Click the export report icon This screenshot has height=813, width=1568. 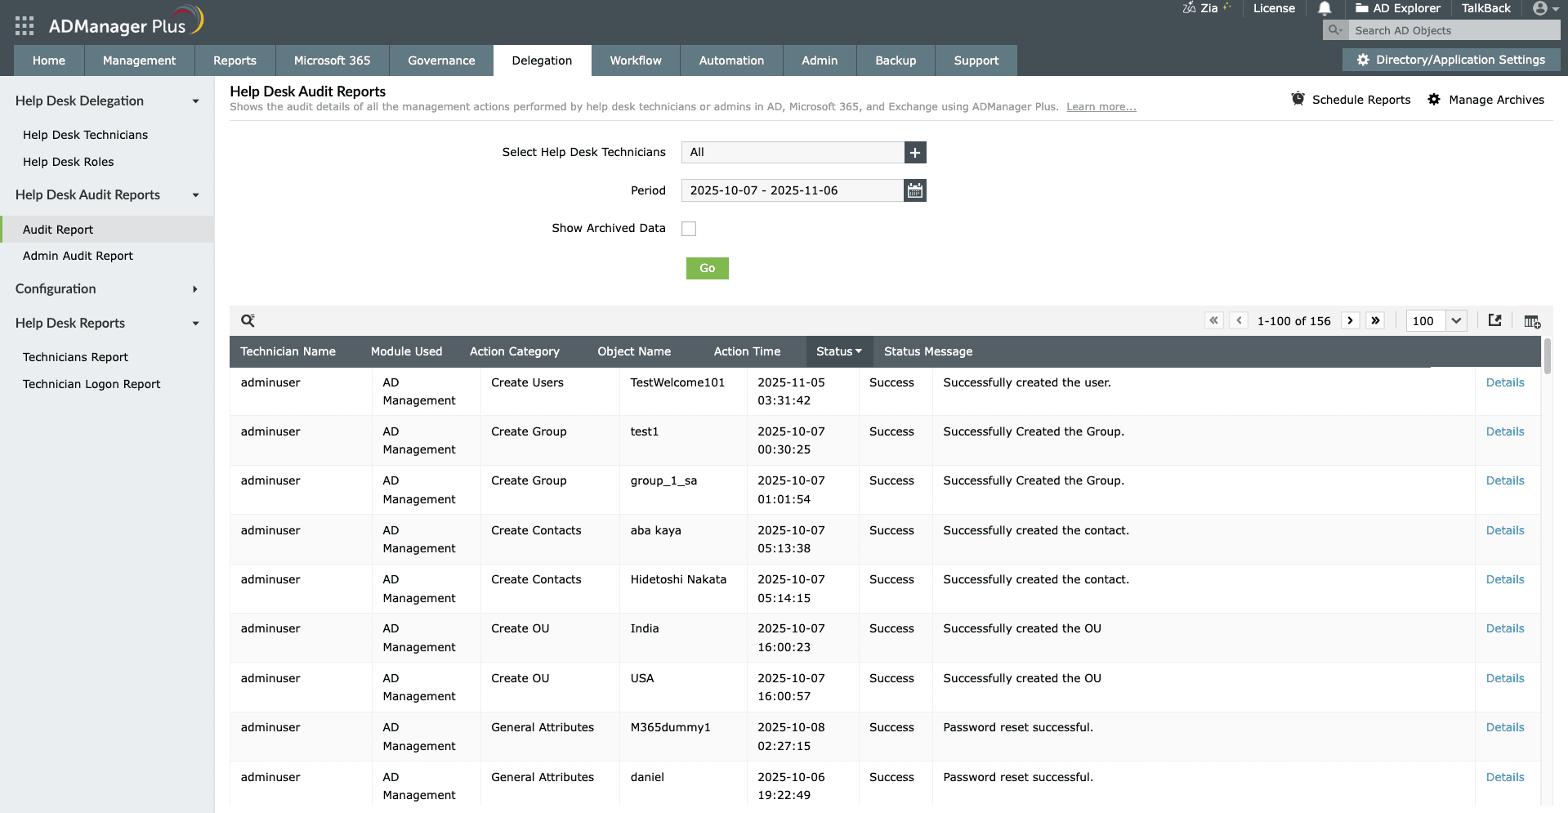point(1495,320)
